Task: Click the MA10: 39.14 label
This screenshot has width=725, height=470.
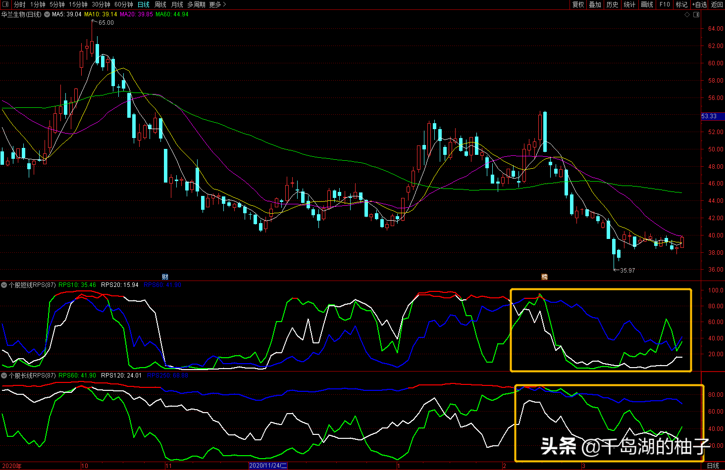Action: [x=101, y=14]
